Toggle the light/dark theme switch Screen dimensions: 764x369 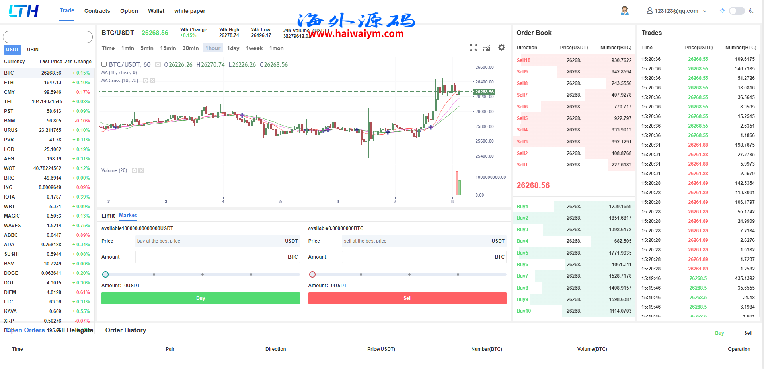pyautogui.click(x=737, y=11)
